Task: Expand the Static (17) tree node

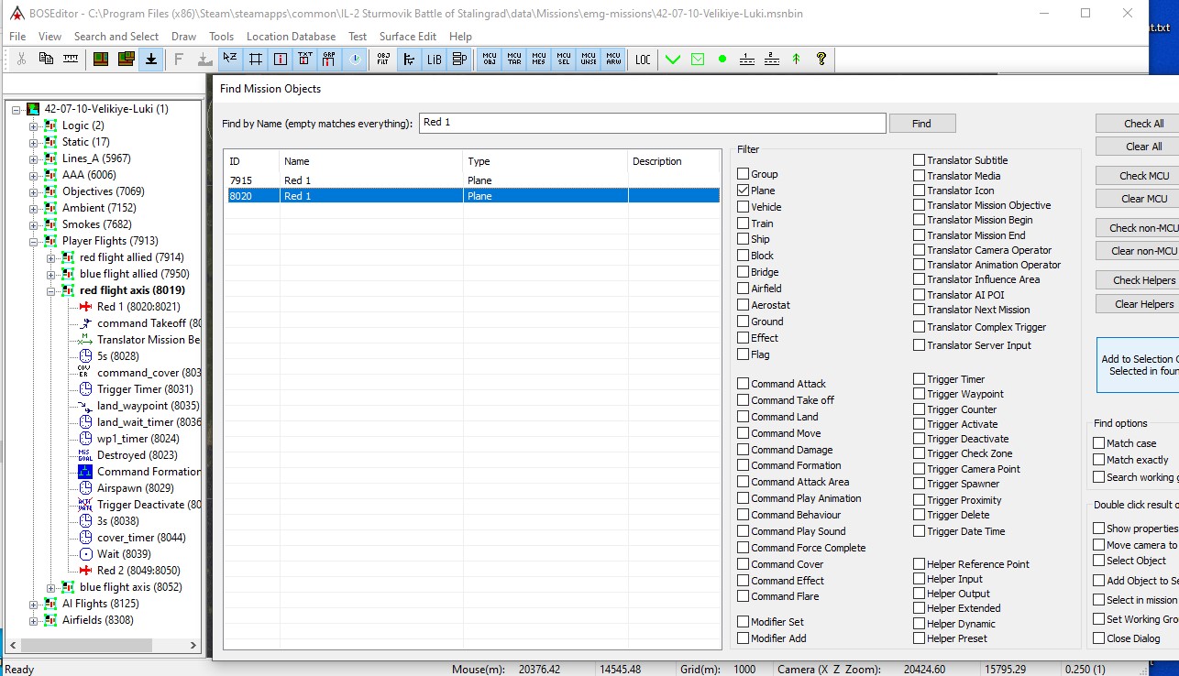Action: [34, 142]
